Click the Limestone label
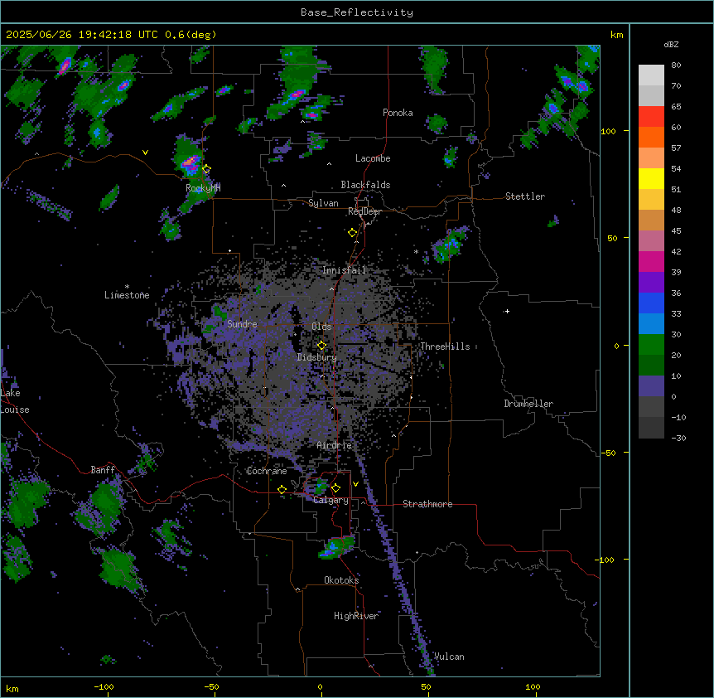This screenshot has height=698, width=714. (127, 295)
